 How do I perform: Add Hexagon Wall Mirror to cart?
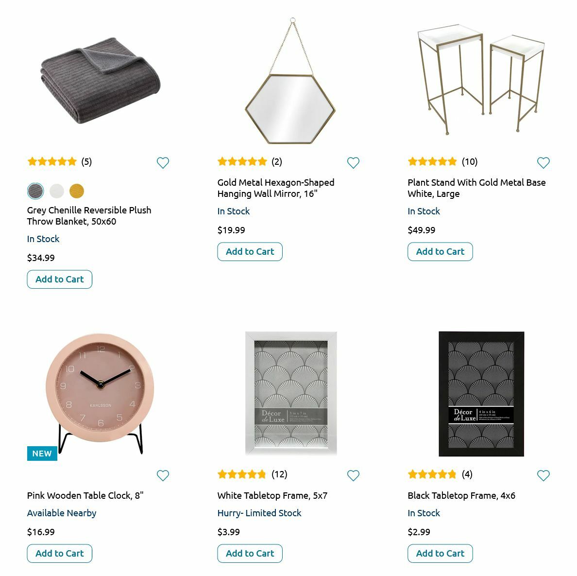[250, 252]
